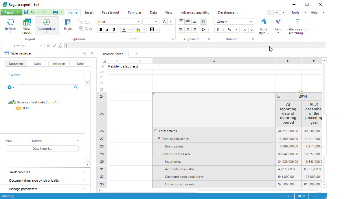
Task: Click the Cells formatting icon
Action: click(278, 22)
